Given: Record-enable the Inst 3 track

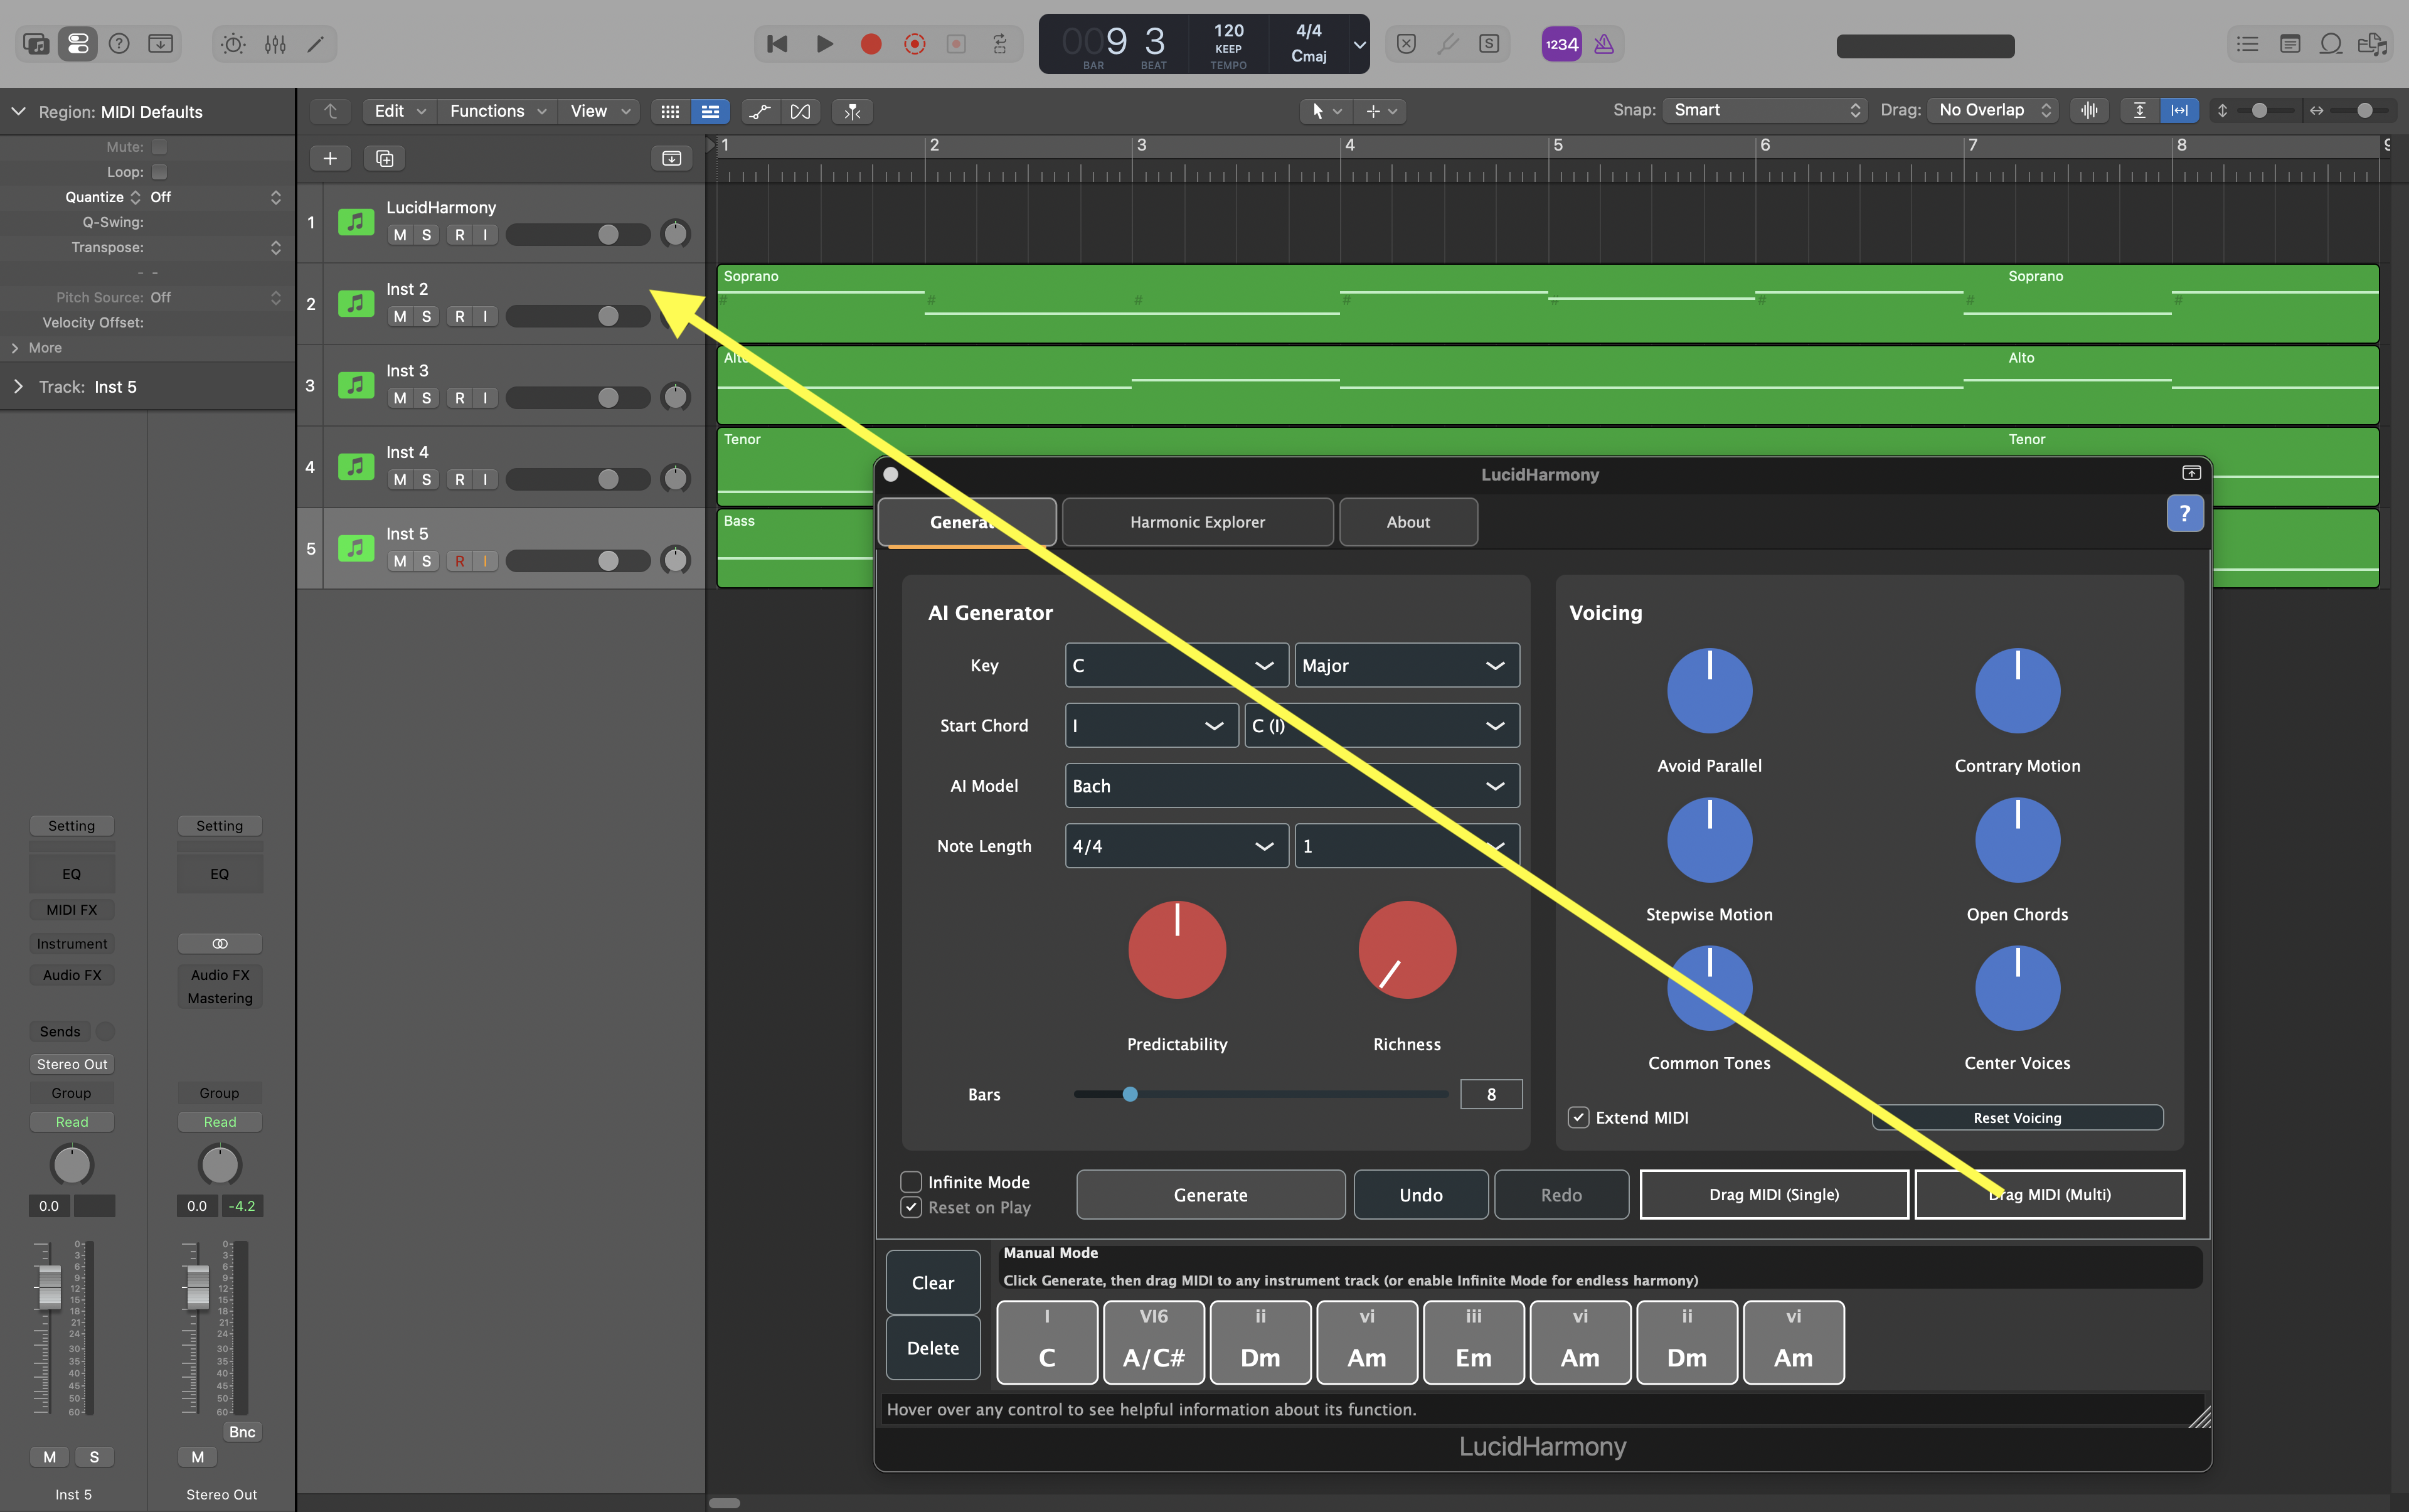Looking at the screenshot, I should [x=459, y=398].
